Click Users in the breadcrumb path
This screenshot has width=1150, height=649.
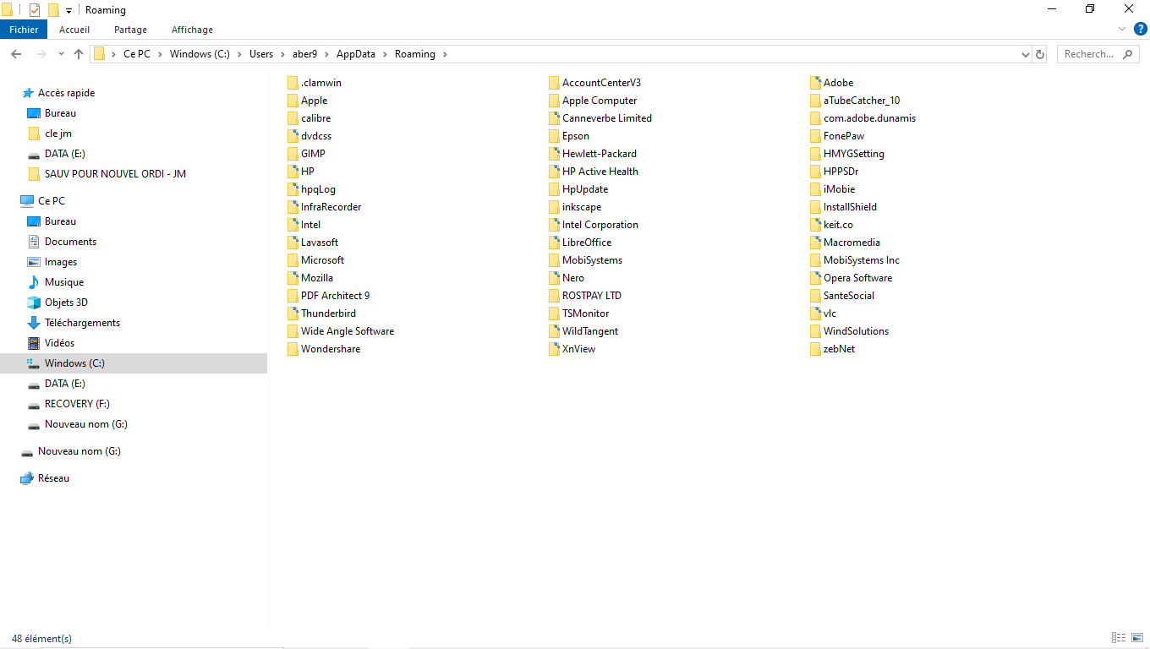[261, 54]
